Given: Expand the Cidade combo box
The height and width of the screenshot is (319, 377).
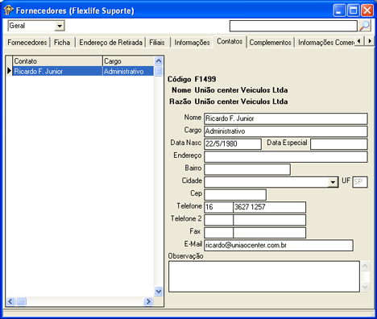Looking at the screenshot, I should point(333,182).
